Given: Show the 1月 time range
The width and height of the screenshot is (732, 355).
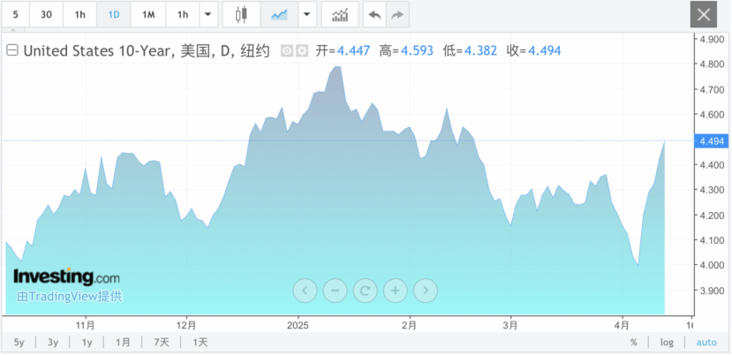Looking at the screenshot, I should click(123, 343).
